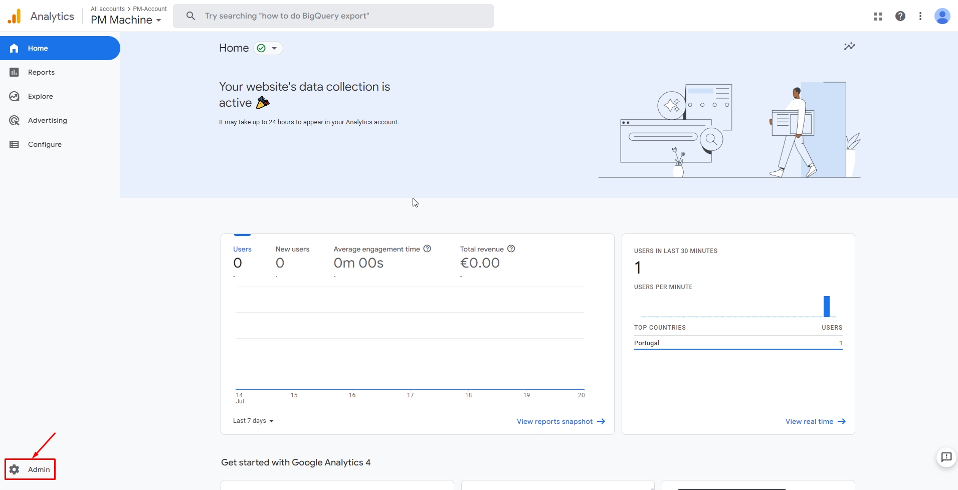Go to the Home menu item
This screenshot has width=958, height=490.
click(60, 48)
